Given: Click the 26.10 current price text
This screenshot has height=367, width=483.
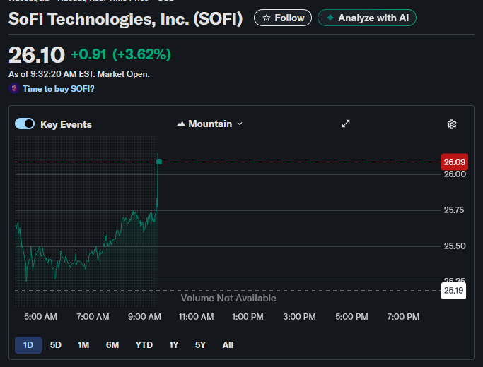Looking at the screenshot, I should point(37,55).
